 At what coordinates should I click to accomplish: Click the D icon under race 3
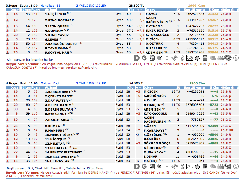point(137,58)
